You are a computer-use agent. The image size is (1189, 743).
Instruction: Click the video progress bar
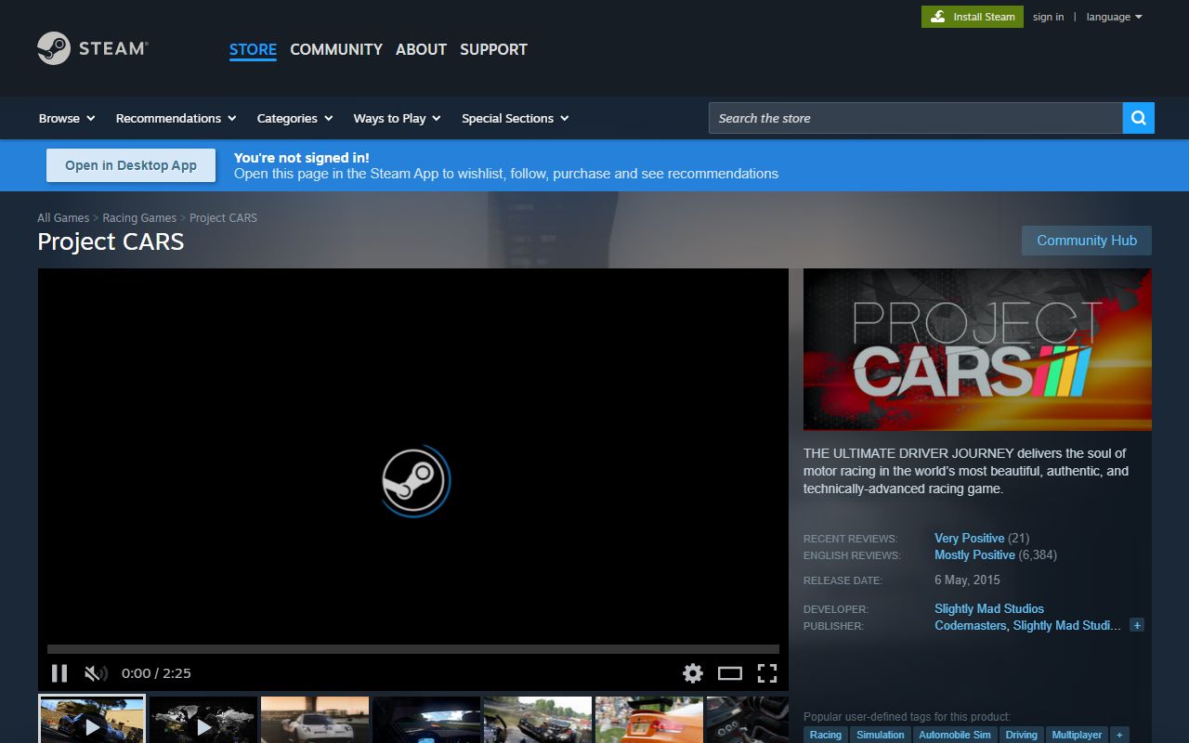(x=413, y=649)
